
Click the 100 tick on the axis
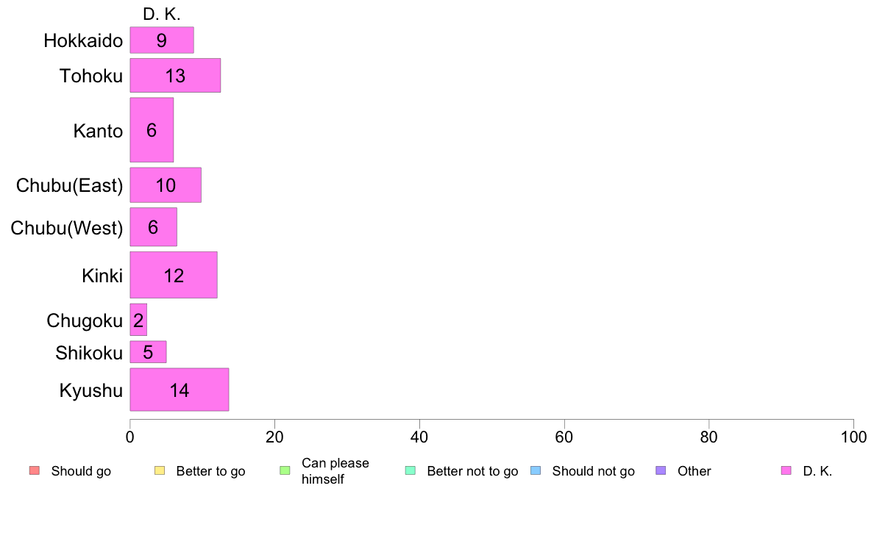[853, 437]
